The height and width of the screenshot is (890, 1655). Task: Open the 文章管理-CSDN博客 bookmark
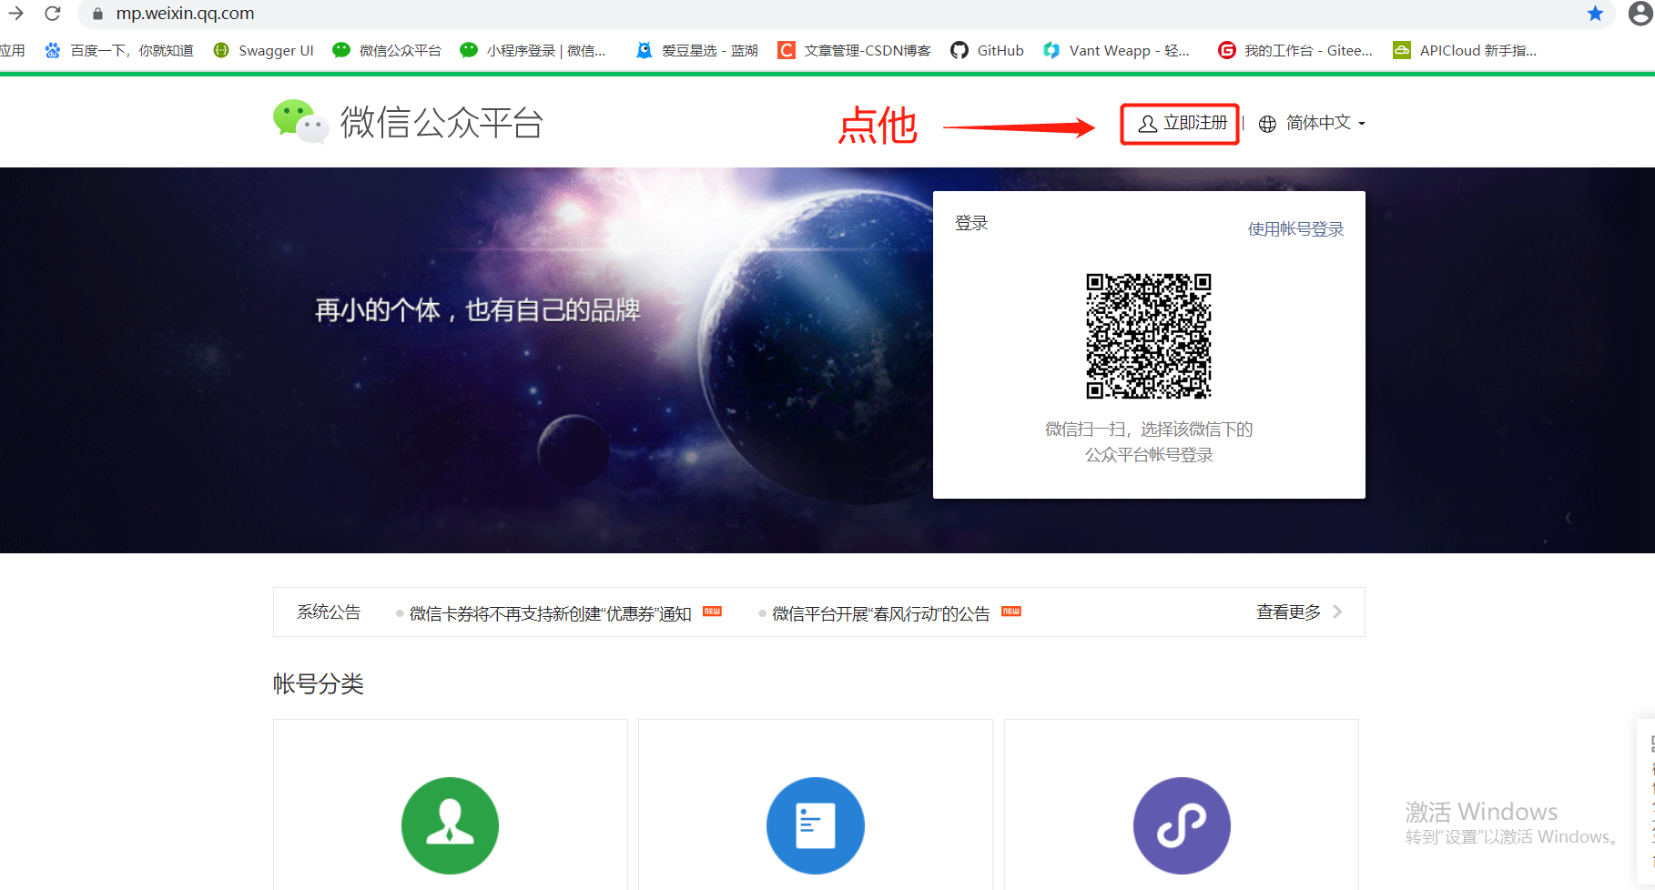point(854,50)
